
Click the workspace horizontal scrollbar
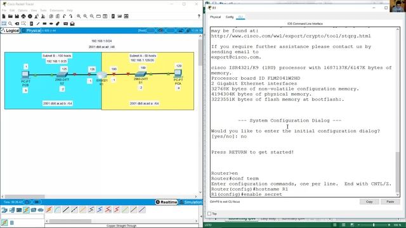[x=100, y=196]
